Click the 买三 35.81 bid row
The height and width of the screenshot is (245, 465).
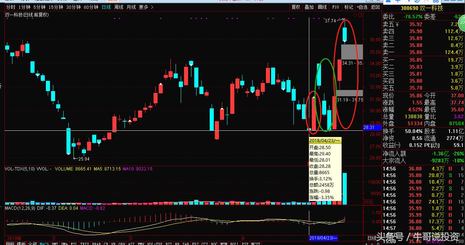[x=423, y=74]
